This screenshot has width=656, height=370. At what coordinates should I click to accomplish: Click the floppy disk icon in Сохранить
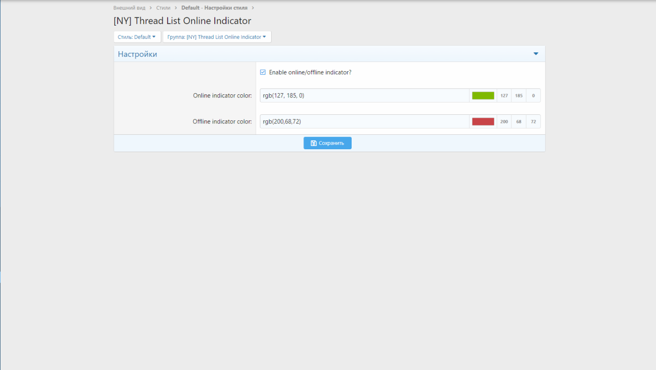coord(314,143)
